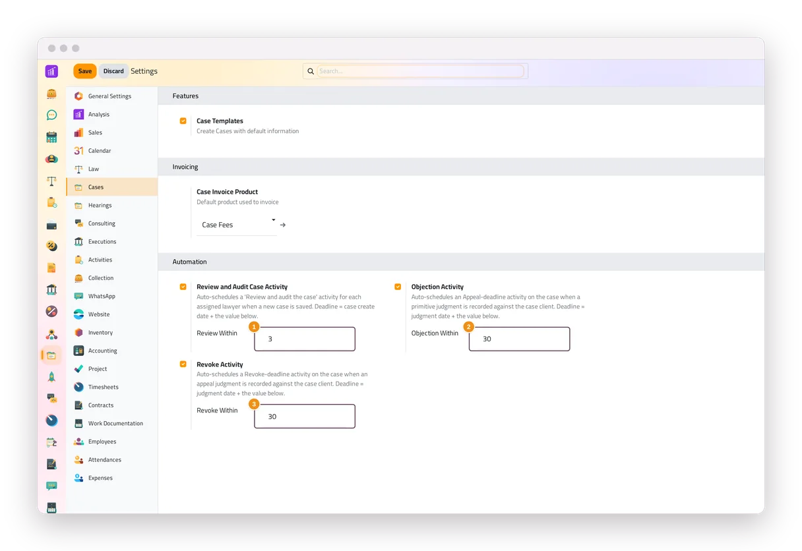
Task: Select Work Documentation in settings menu
Action: click(x=111, y=424)
